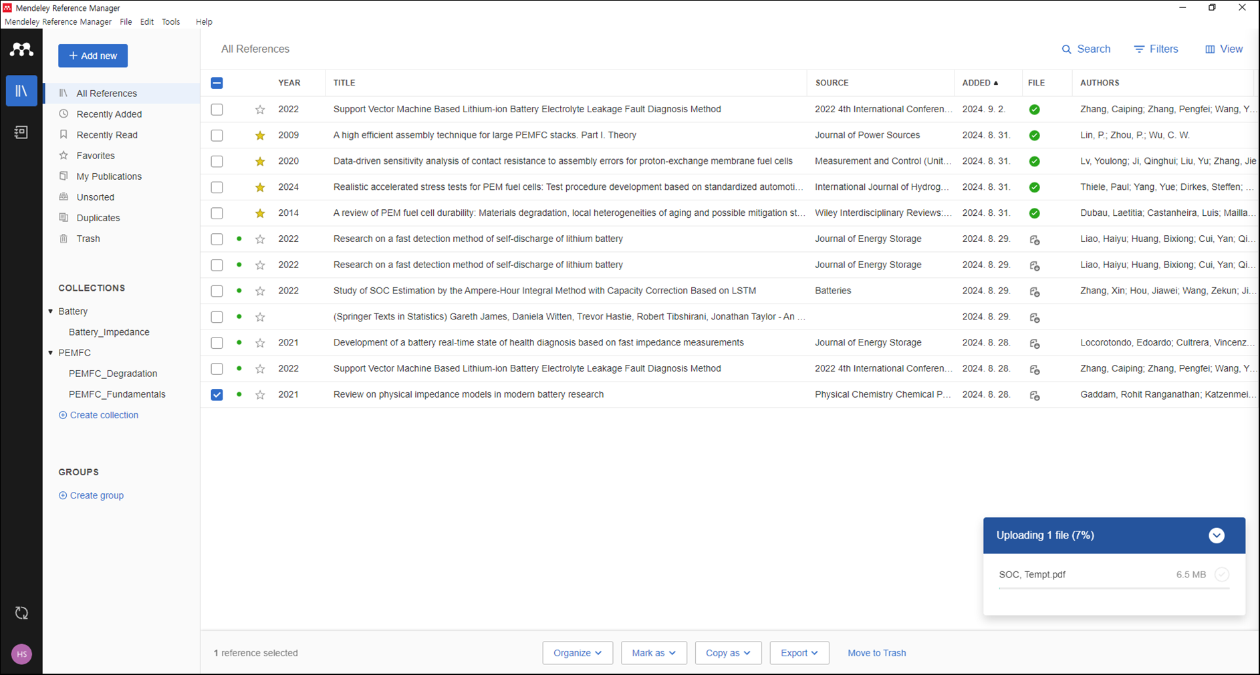Toggle favorite star for 2014 PEM durability review
Screen dimensions: 1260x675
click(260, 214)
